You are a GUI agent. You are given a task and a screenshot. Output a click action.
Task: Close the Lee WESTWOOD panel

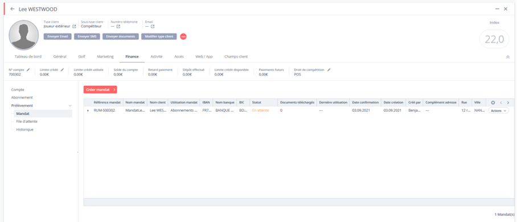click(506, 9)
